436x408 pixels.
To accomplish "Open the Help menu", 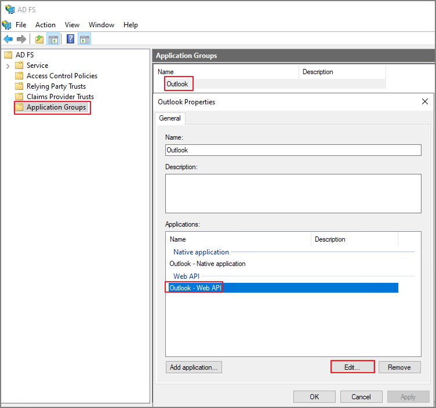I will click(x=130, y=25).
